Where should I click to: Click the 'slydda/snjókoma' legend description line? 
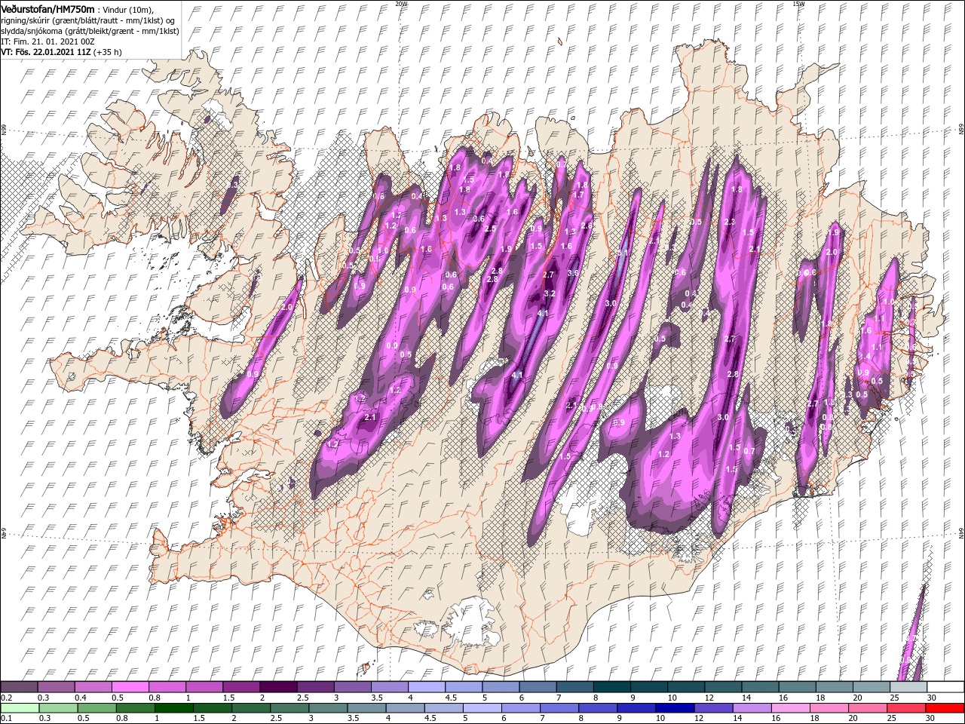click(90, 31)
